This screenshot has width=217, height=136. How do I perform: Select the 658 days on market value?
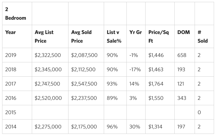182,55
